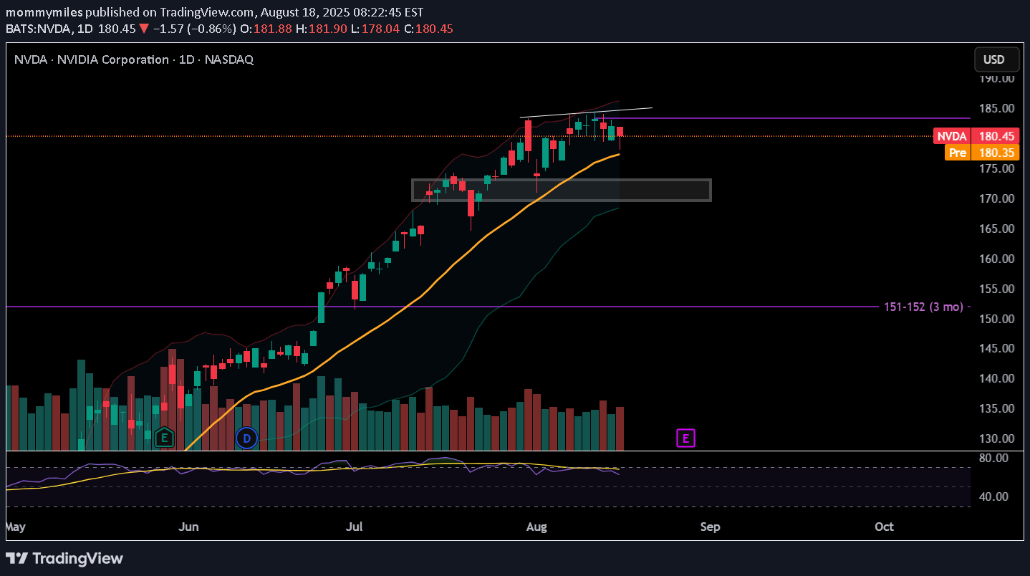Viewport: 1030px width, 576px height.
Task: Click the purple upcoming earnings E marker
Action: click(x=686, y=438)
